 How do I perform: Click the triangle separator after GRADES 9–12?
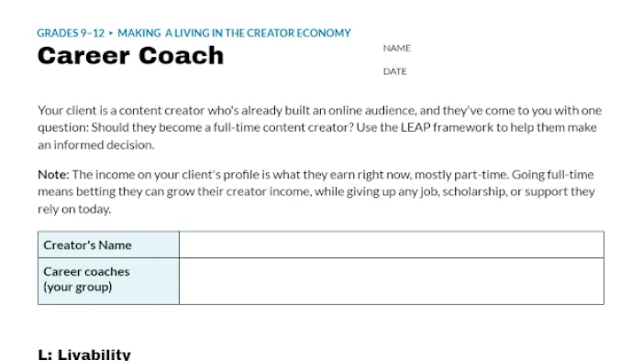pos(111,33)
